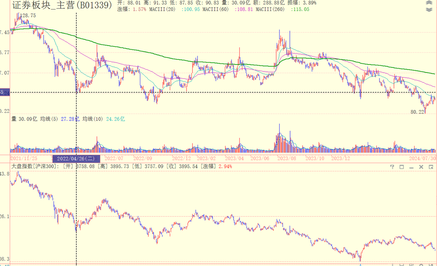This screenshot has height=266, width=437.
Task: Click the highlighted crosshair price tag on left axis
Action: click(5, 93)
